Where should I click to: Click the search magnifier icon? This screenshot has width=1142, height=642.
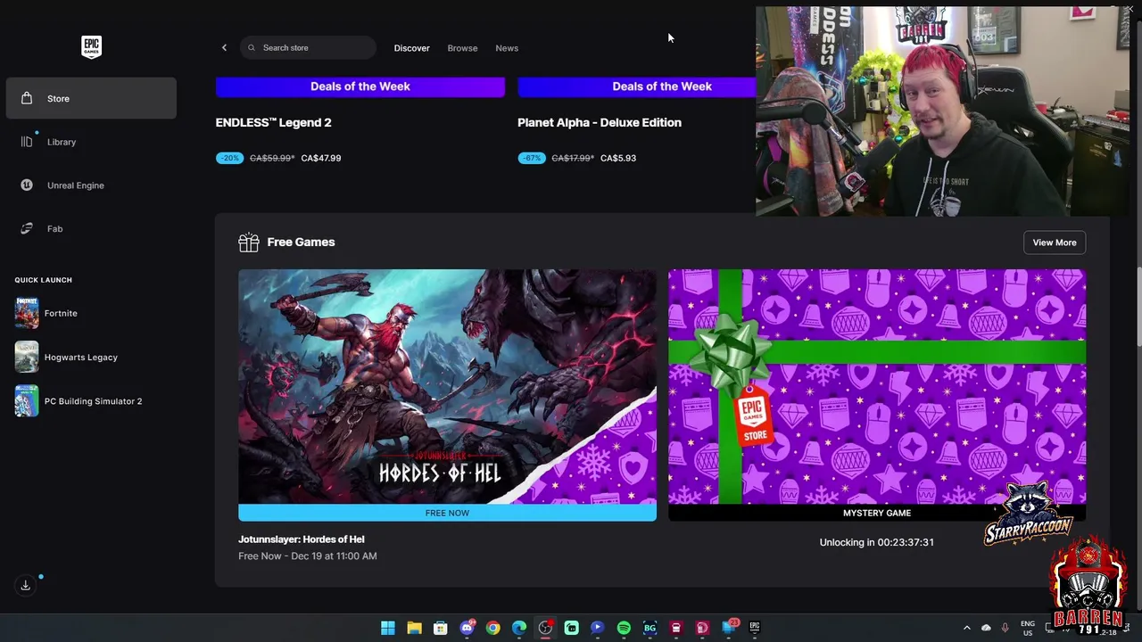tap(252, 47)
